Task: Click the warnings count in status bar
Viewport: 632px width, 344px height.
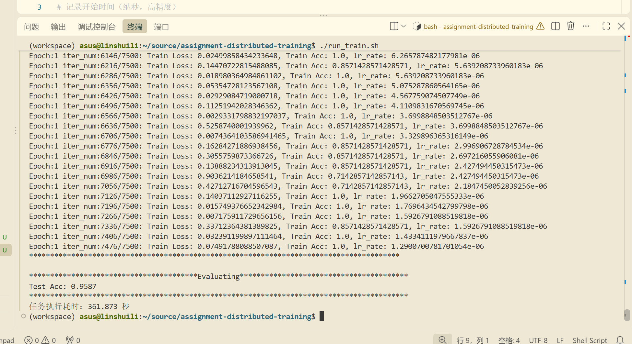Action: click(49, 340)
